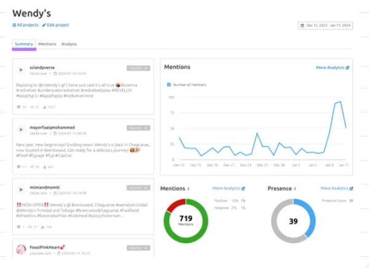Click the Jan 8 peak on mentions line chart
The image size is (369, 268).
[x=340, y=101]
